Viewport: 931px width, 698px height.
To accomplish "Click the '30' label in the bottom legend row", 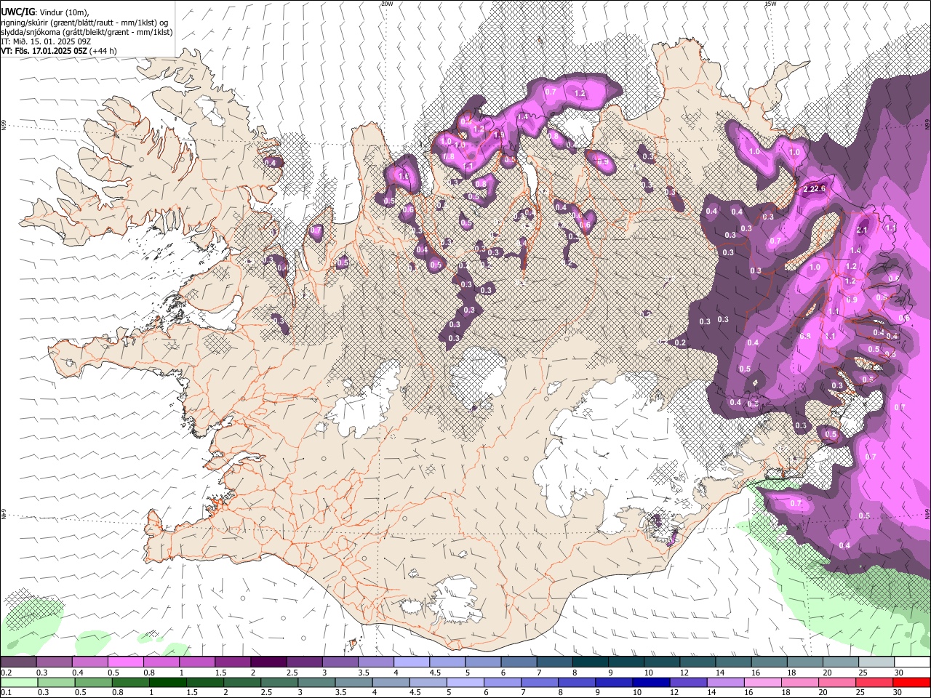I will click(897, 693).
